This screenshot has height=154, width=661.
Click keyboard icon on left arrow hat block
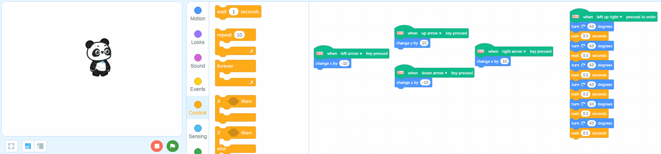pyautogui.click(x=320, y=54)
